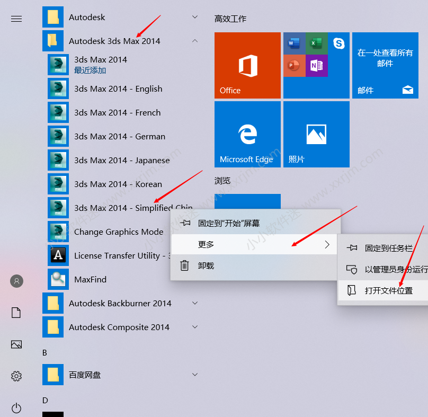Select 以管理员身份运行 option

395,269
